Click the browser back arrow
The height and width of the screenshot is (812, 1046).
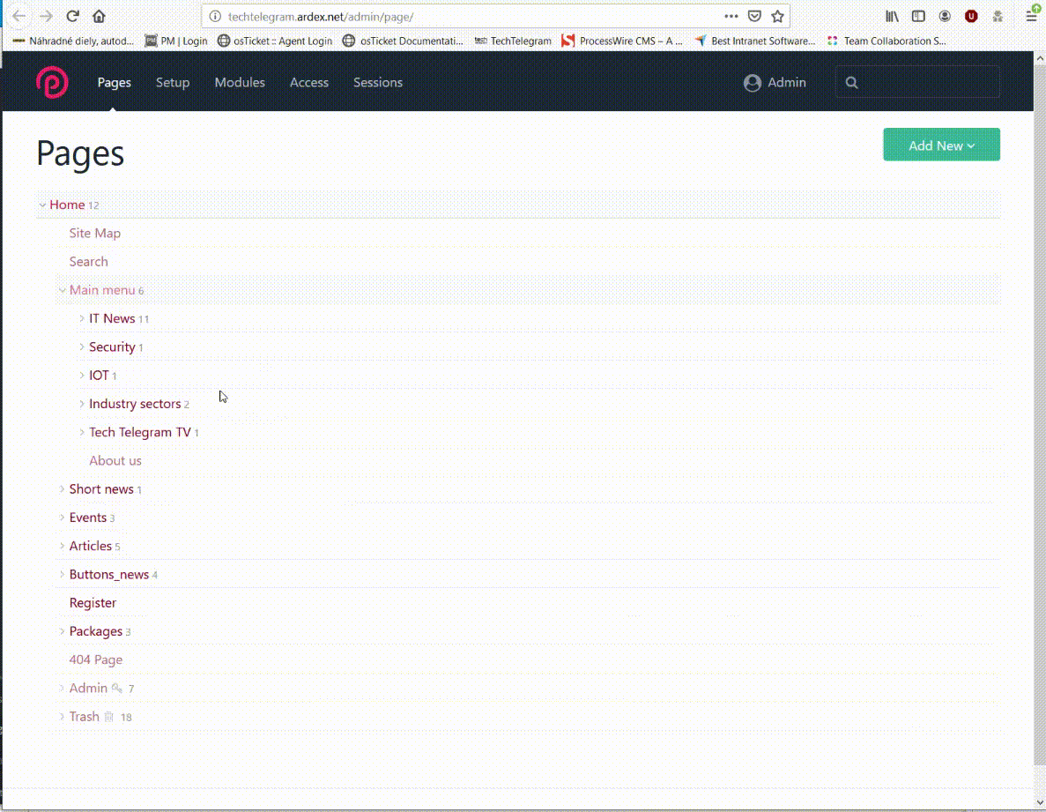(x=19, y=16)
